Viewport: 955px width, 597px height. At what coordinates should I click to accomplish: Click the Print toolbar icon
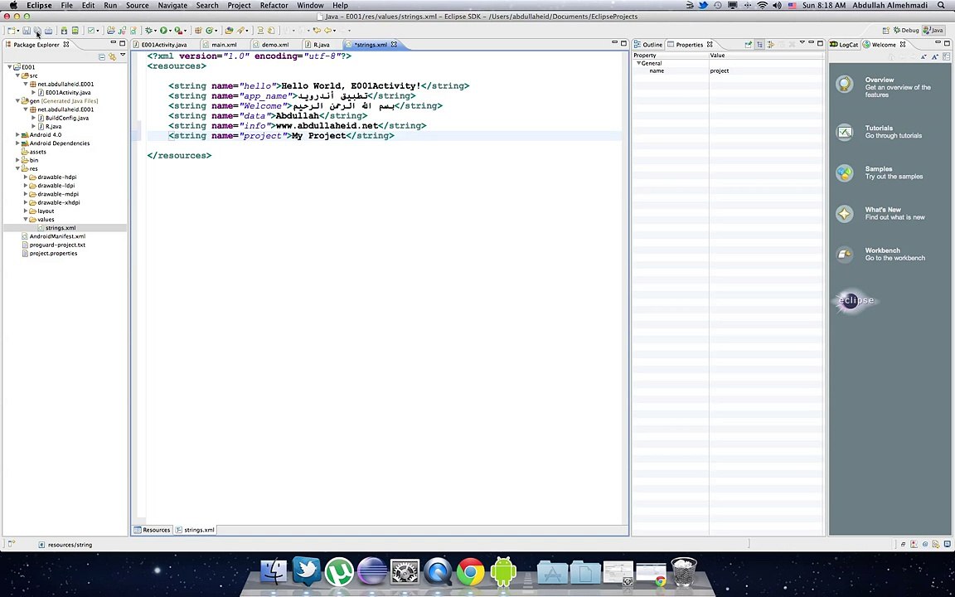tap(49, 31)
